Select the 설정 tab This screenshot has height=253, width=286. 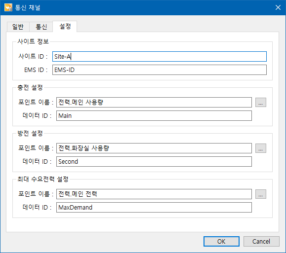click(x=65, y=27)
